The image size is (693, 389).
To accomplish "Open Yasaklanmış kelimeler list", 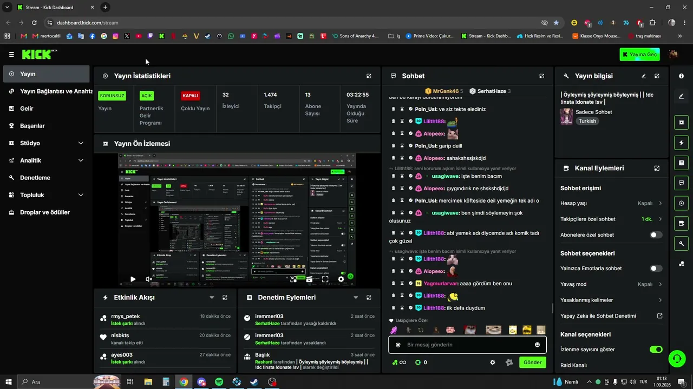I will tap(611, 300).
